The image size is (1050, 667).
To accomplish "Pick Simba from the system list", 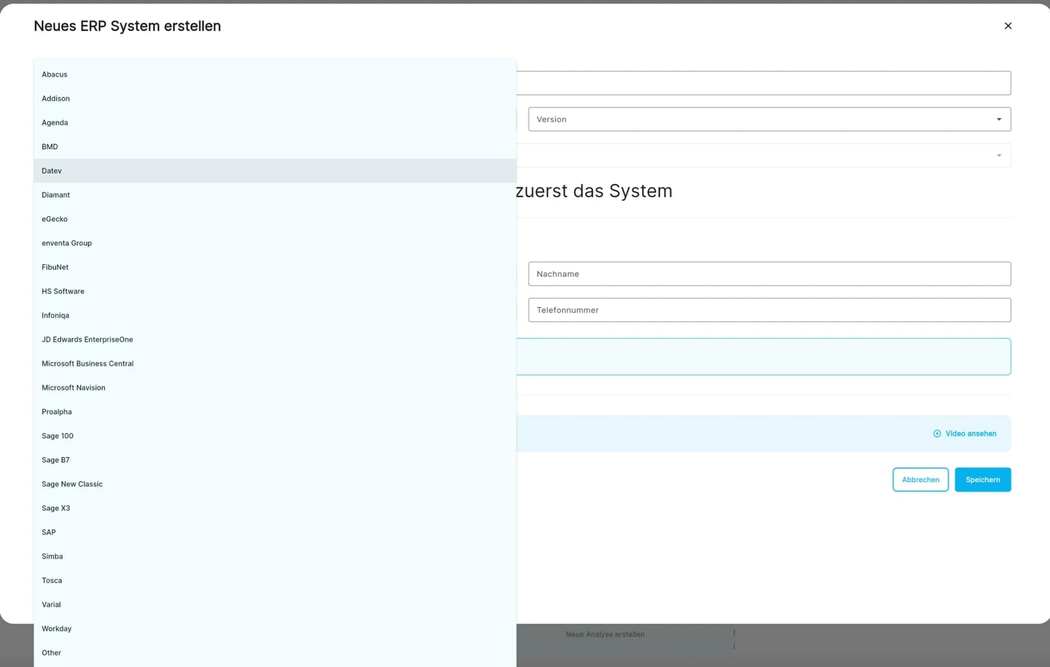I will tap(275, 555).
